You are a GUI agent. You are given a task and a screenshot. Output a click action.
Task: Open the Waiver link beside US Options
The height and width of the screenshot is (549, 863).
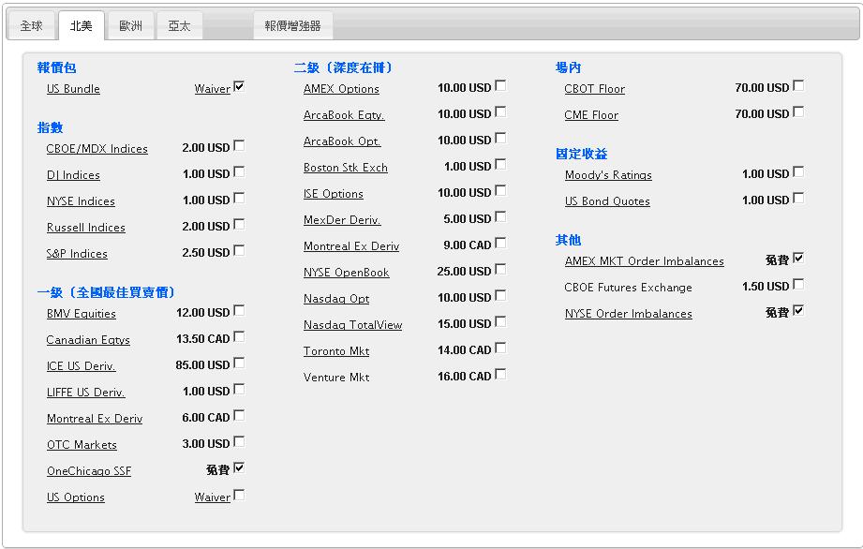tap(213, 497)
